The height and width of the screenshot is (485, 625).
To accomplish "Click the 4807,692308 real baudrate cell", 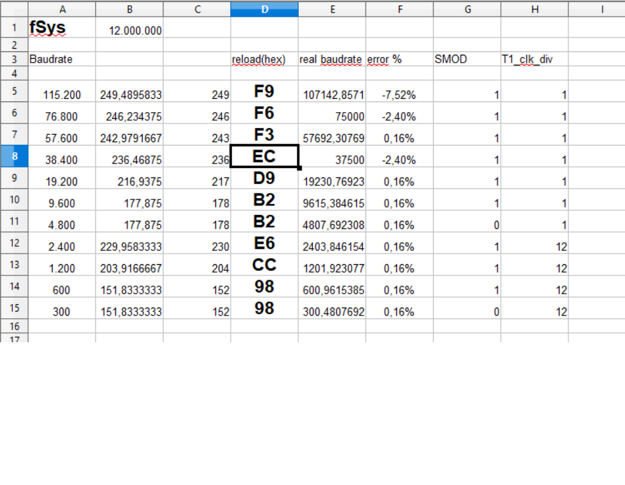I will coord(332,221).
